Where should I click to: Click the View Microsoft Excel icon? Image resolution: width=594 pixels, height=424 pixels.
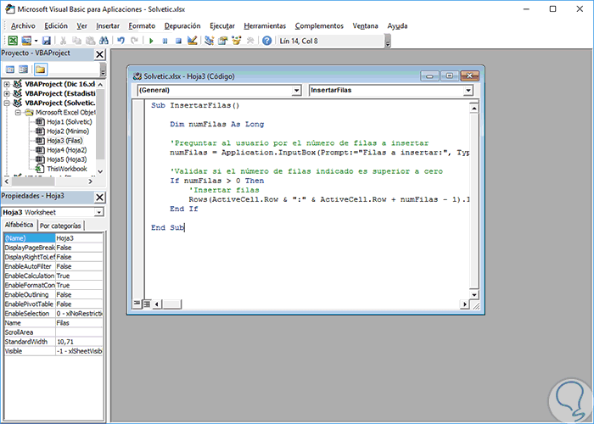click(14, 40)
